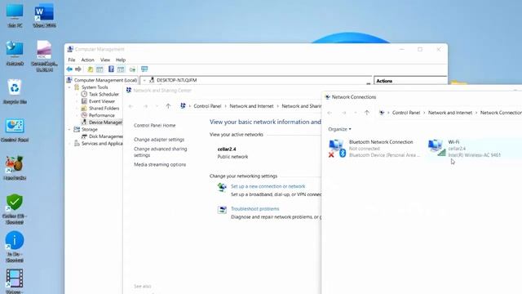Select Services and Applications tree node

click(x=99, y=144)
